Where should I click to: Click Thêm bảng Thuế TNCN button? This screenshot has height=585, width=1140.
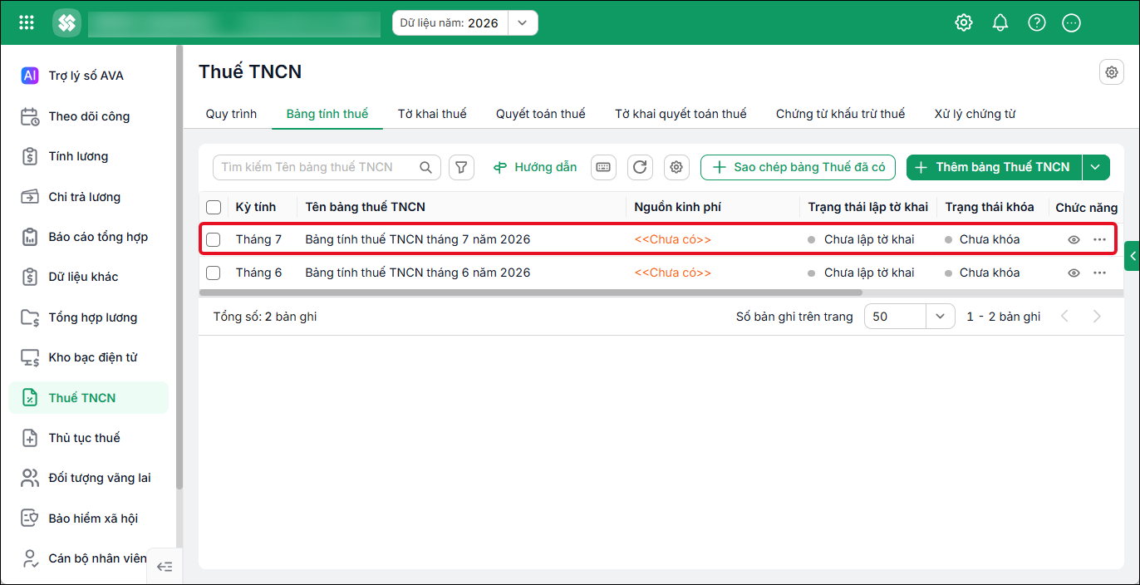(994, 167)
